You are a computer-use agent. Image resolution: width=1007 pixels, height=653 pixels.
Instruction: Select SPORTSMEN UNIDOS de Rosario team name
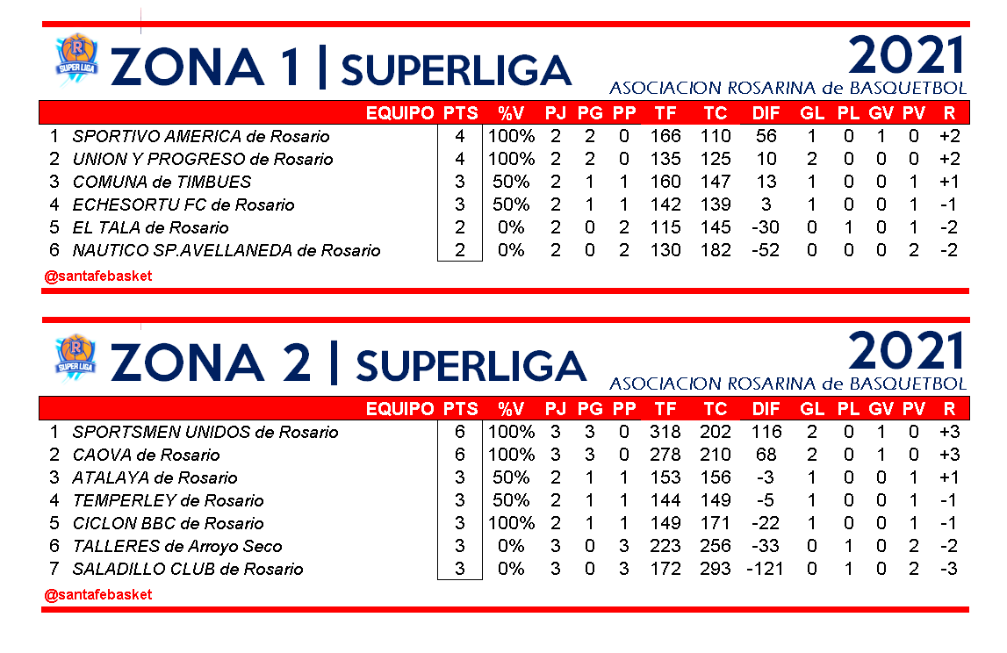coord(205,432)
